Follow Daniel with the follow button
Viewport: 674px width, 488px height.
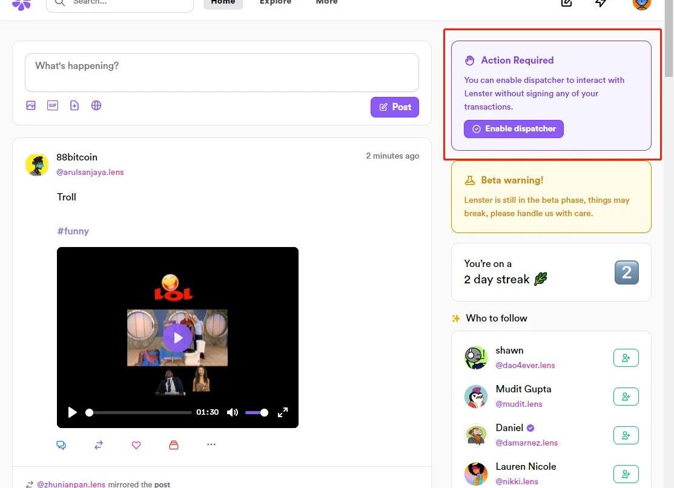coord(626,435)
